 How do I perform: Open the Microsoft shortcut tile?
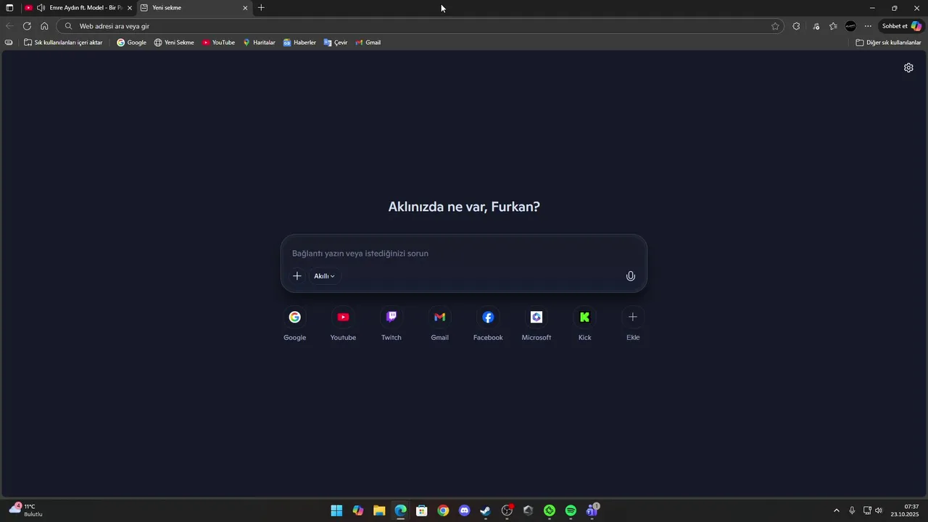point(536,324)
